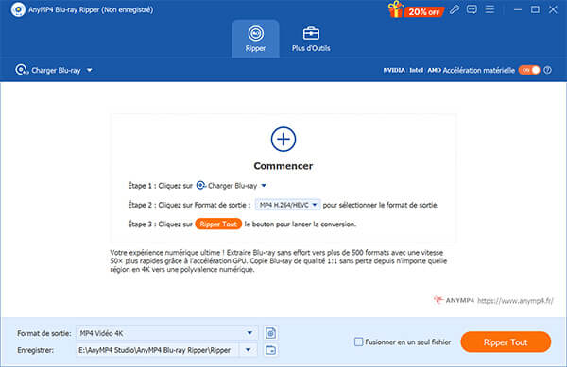Click the Intel label
This screenshot has height=367, width=567.
click(x=416, y=70)
